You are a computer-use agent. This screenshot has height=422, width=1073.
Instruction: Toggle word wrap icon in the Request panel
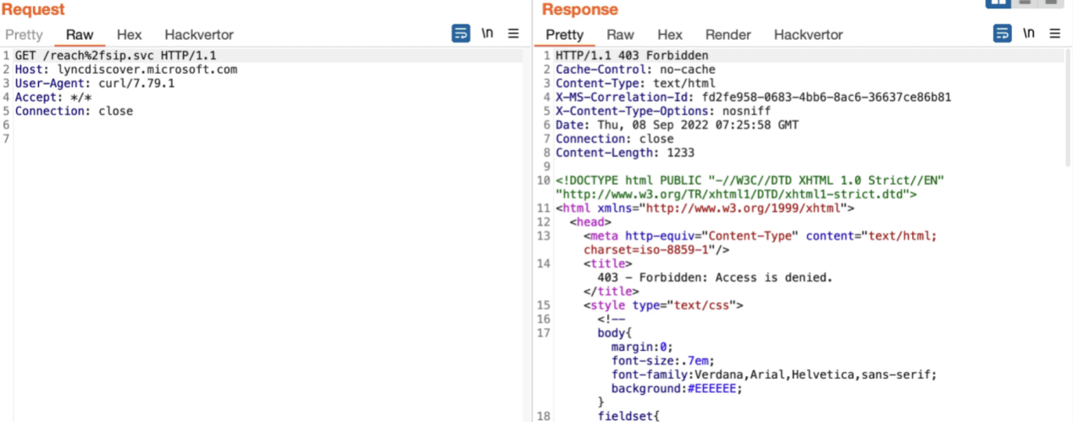461,34
